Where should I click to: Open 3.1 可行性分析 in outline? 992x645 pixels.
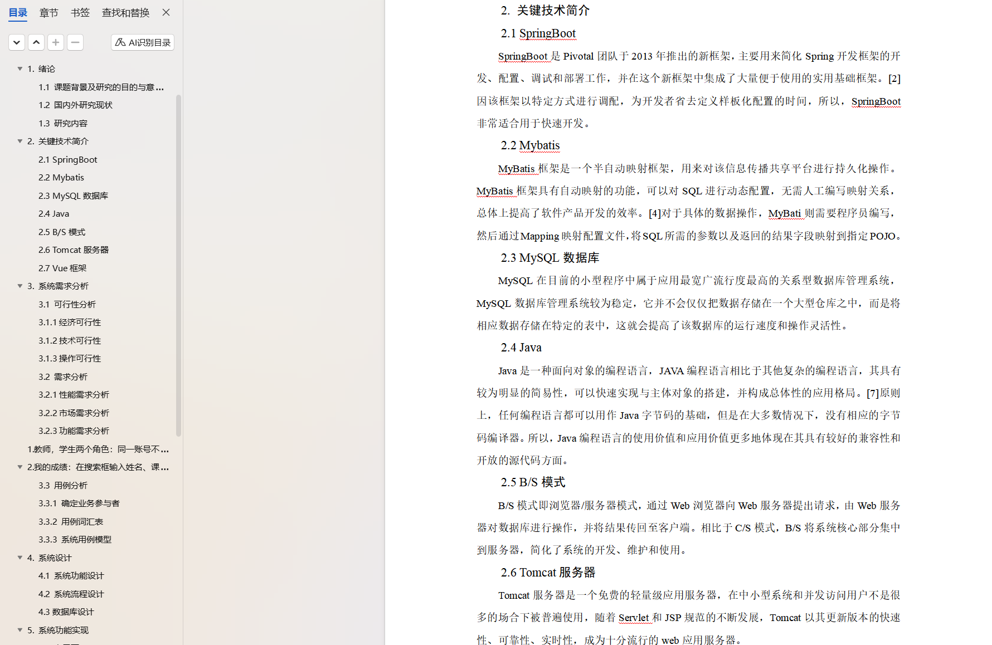pos(67,304)
